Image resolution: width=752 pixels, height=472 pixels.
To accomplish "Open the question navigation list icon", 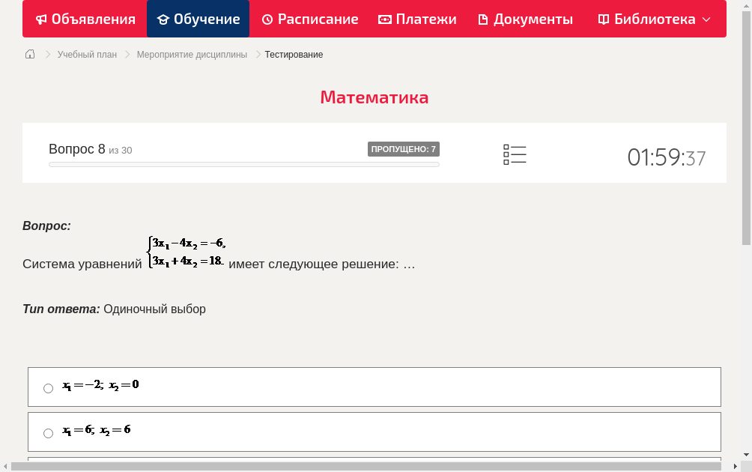I will pos(515,154).
